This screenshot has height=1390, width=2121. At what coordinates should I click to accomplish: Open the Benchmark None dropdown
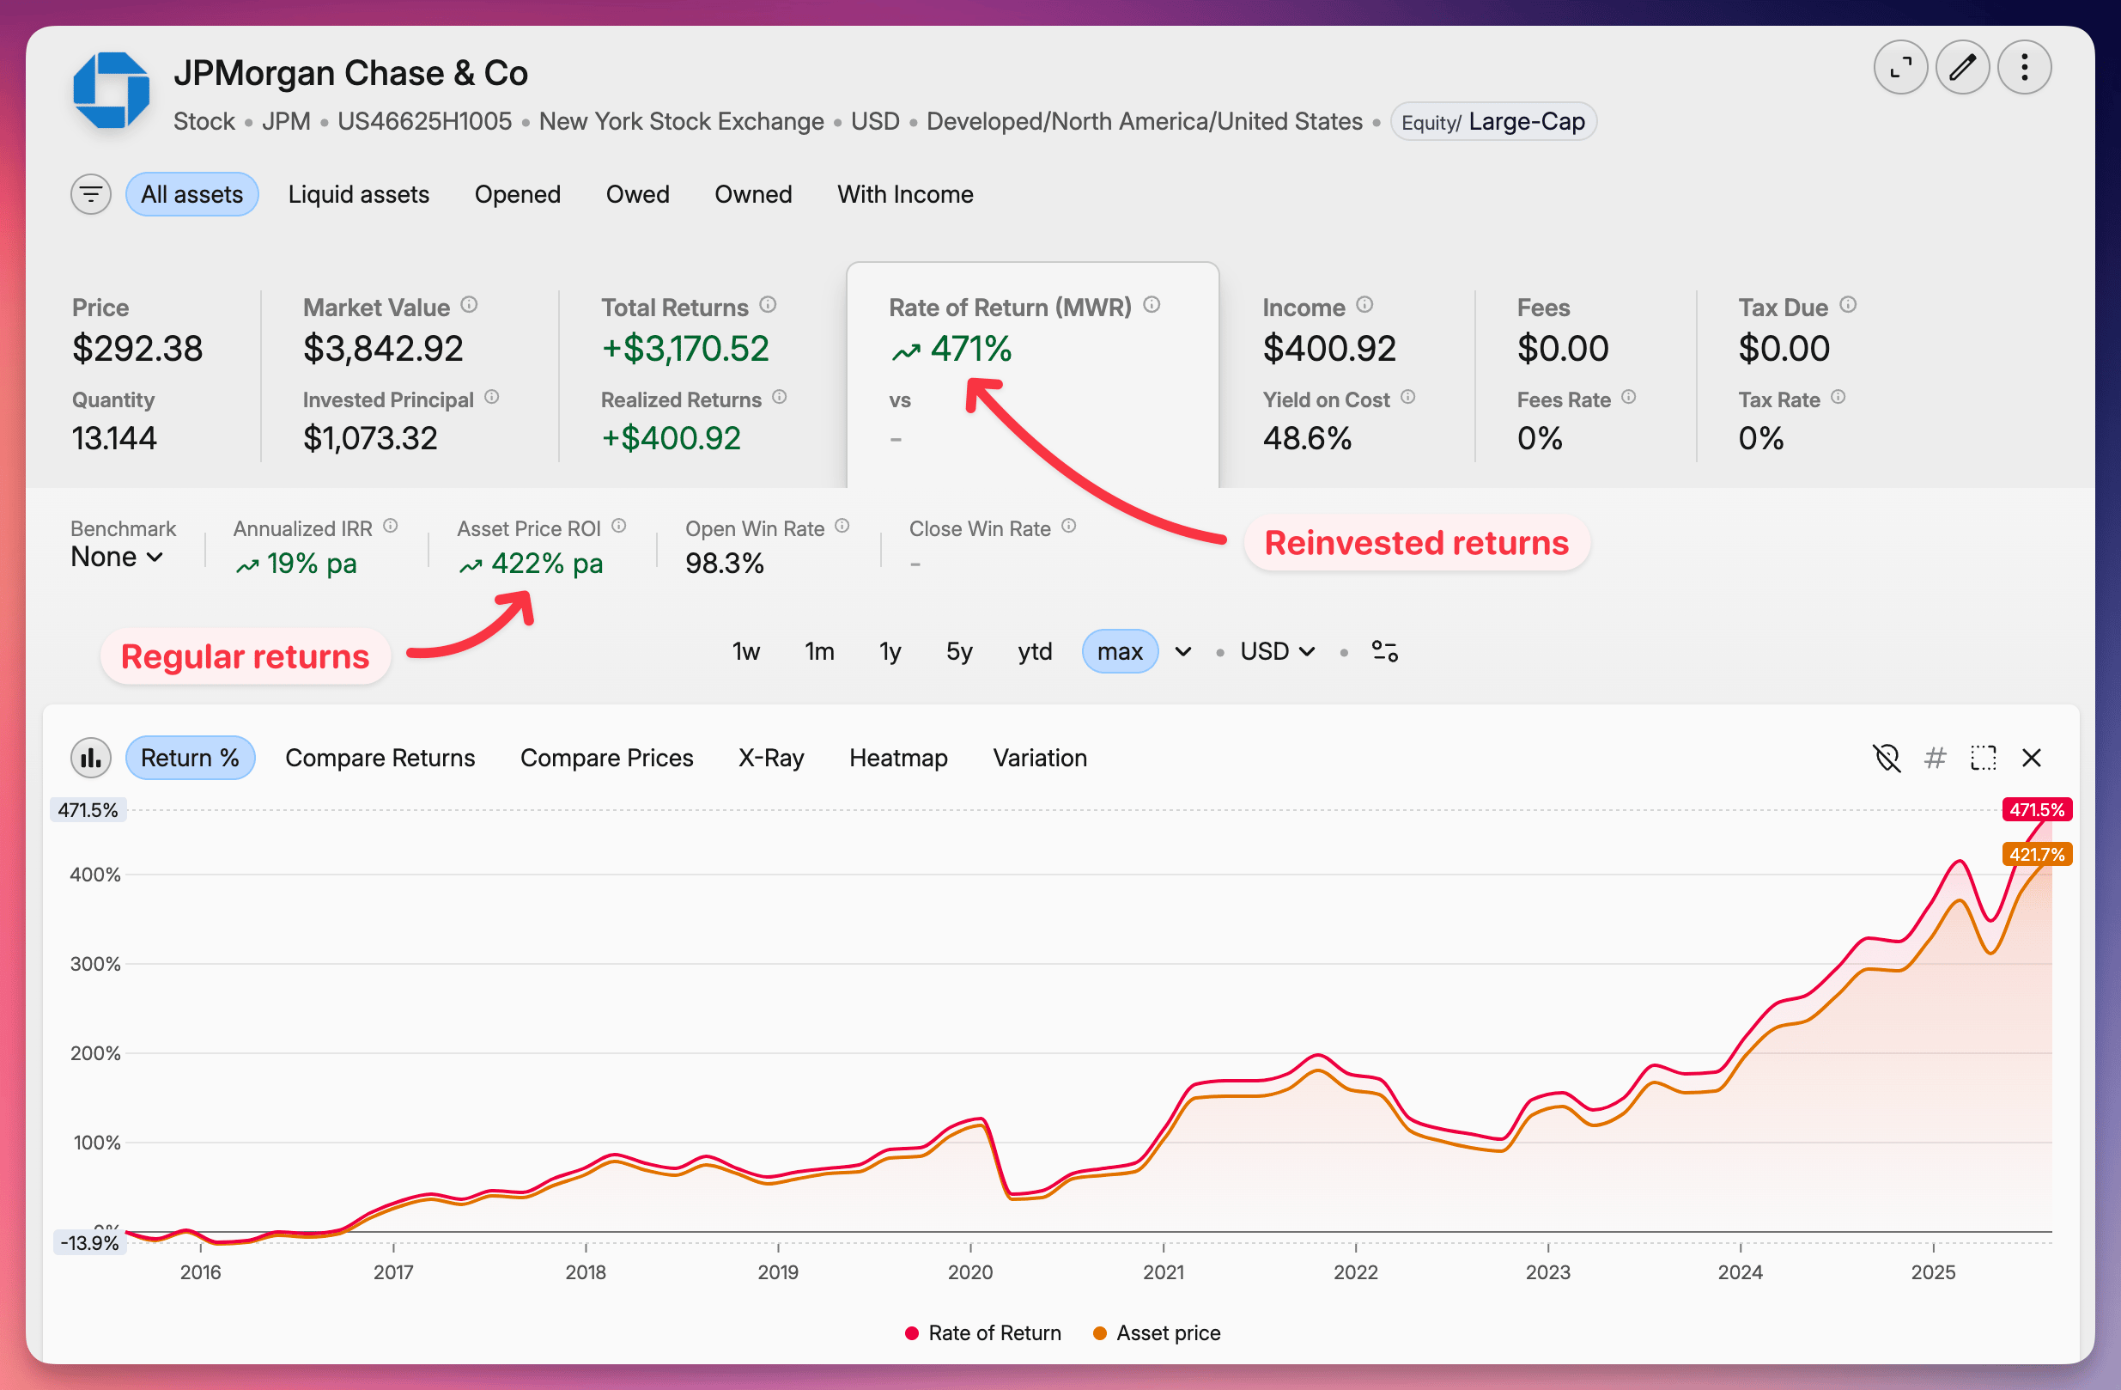(117, 558)
